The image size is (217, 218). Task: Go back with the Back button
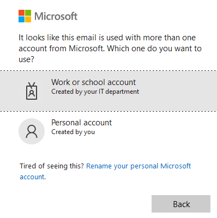(x=181, y=204)
